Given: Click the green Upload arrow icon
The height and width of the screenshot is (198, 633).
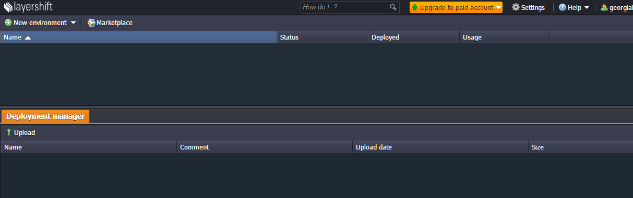Looking at the screenshot, I should coord(8,132).
